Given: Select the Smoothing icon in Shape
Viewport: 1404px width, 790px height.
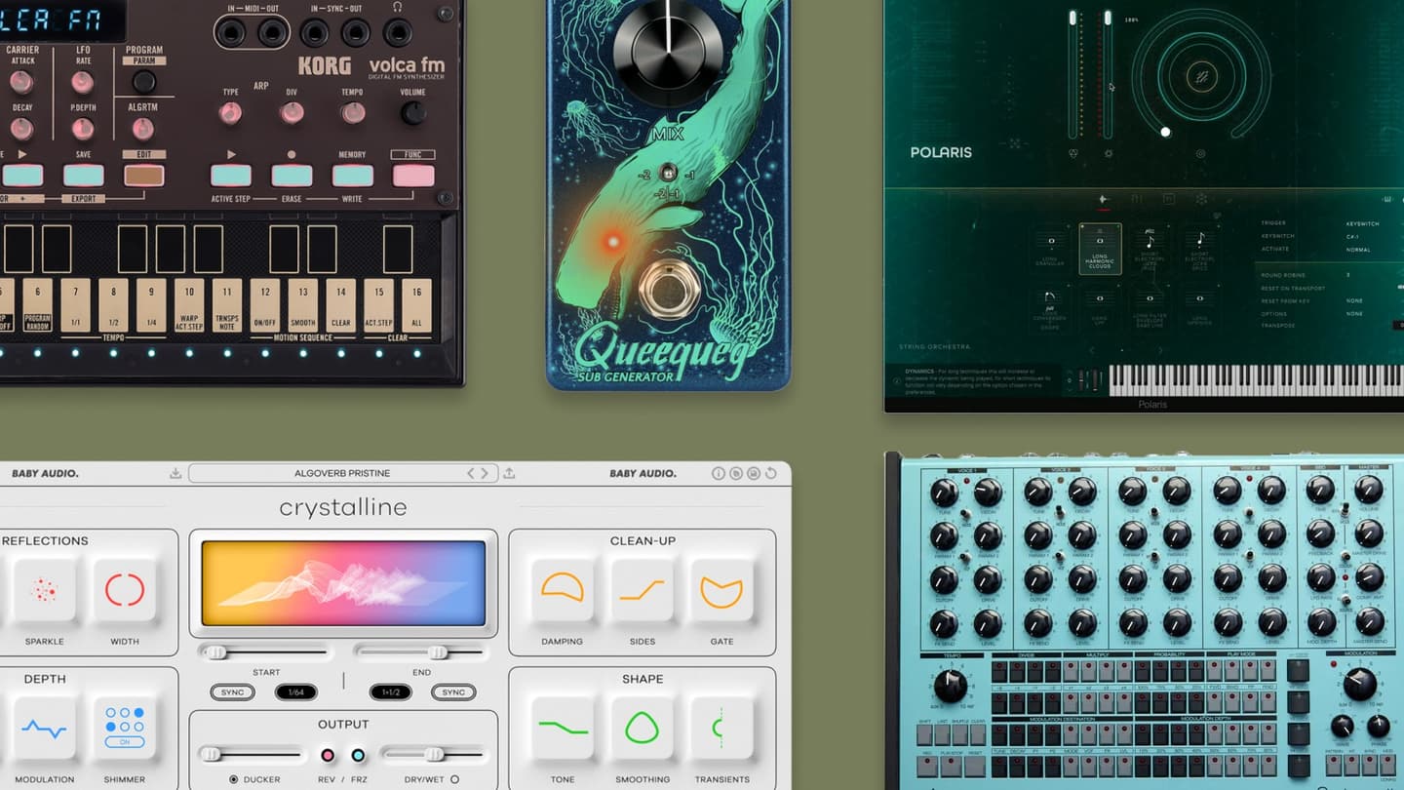Looking at the screenshot, I should 642,728.
